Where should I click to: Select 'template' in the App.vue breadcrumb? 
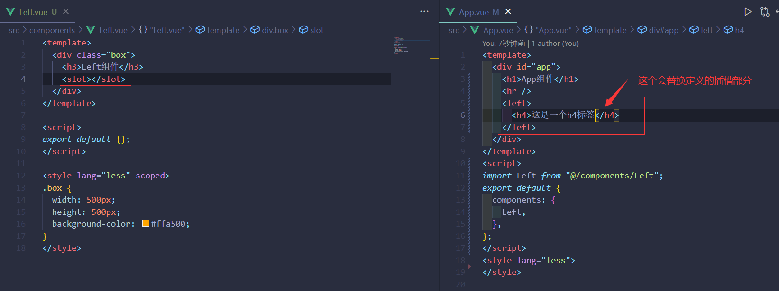[x=610, y=30]
